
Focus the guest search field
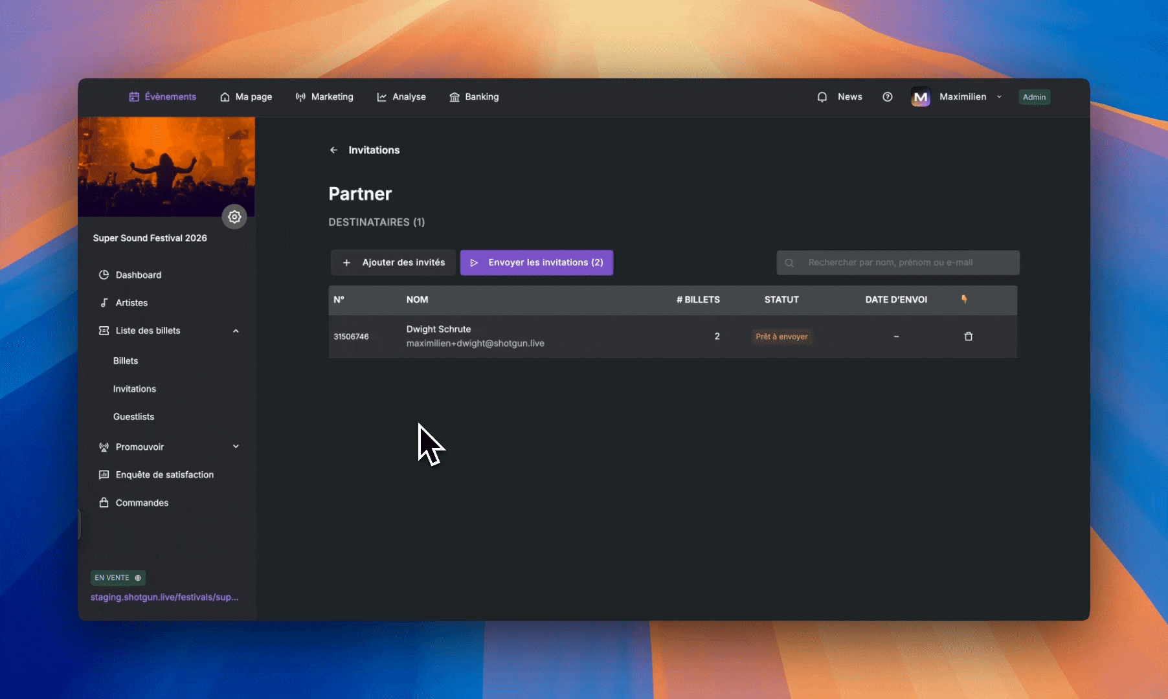point(898,262)
